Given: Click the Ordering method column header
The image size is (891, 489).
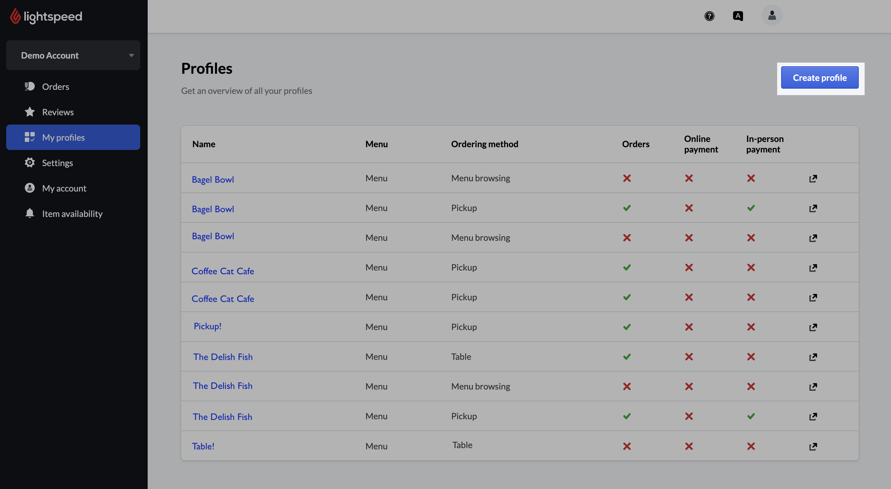Looking at the screenshot, I should tap(484, 144).
